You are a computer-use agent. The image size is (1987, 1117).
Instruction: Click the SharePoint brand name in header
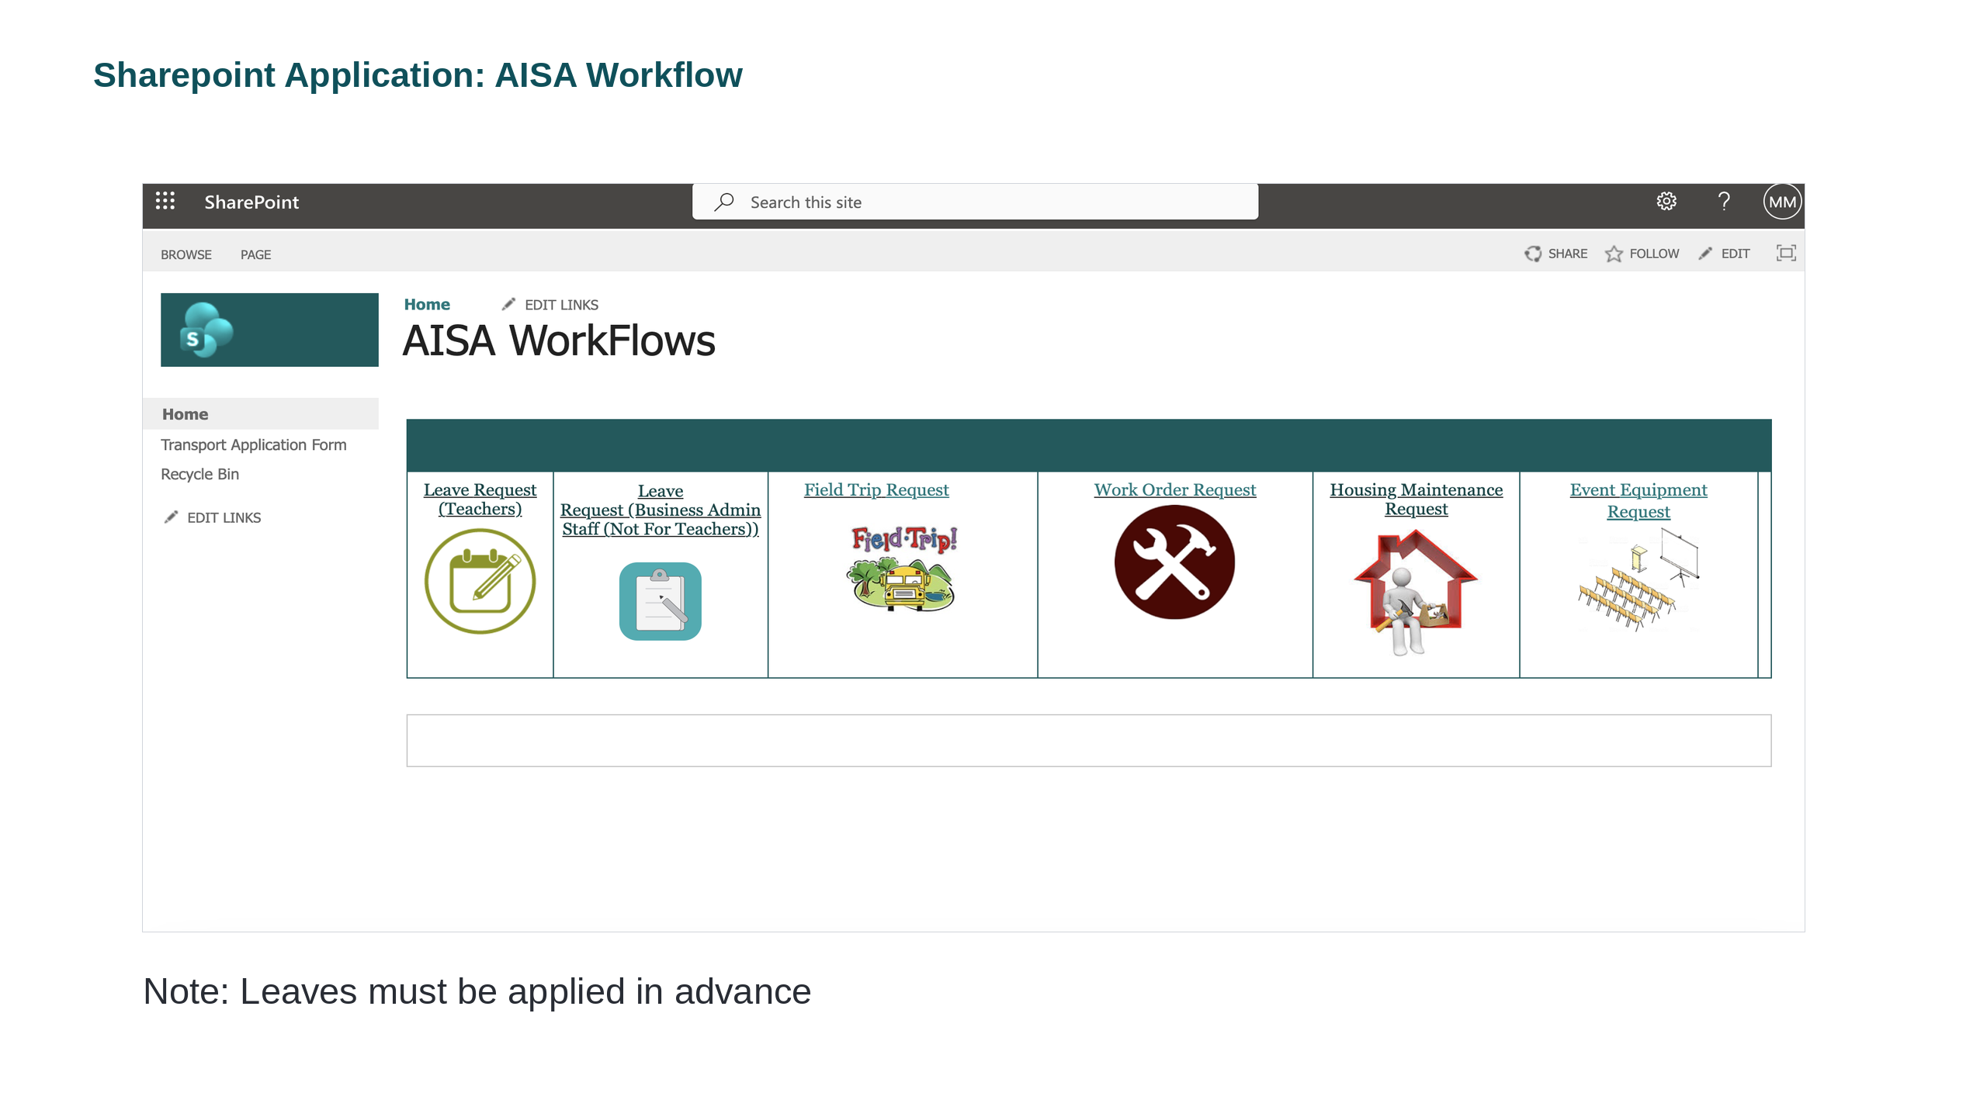(x=251, y=202)
